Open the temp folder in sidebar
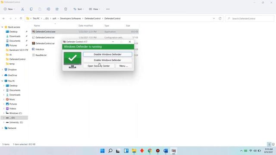Image resolution: width=276 pixels, height=155 pixels. point(12,64)
